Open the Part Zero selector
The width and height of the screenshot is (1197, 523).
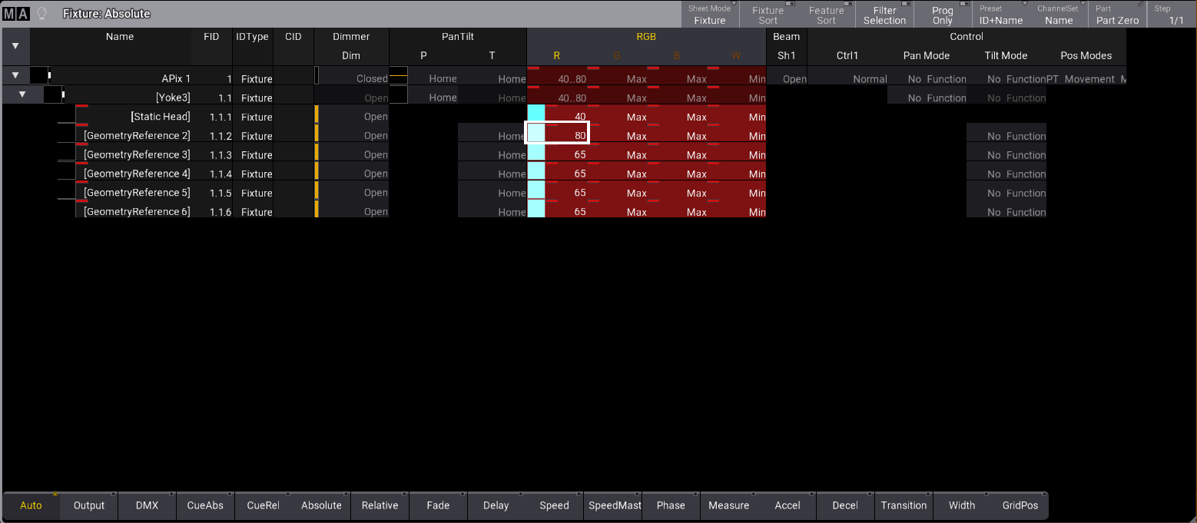1117,15
